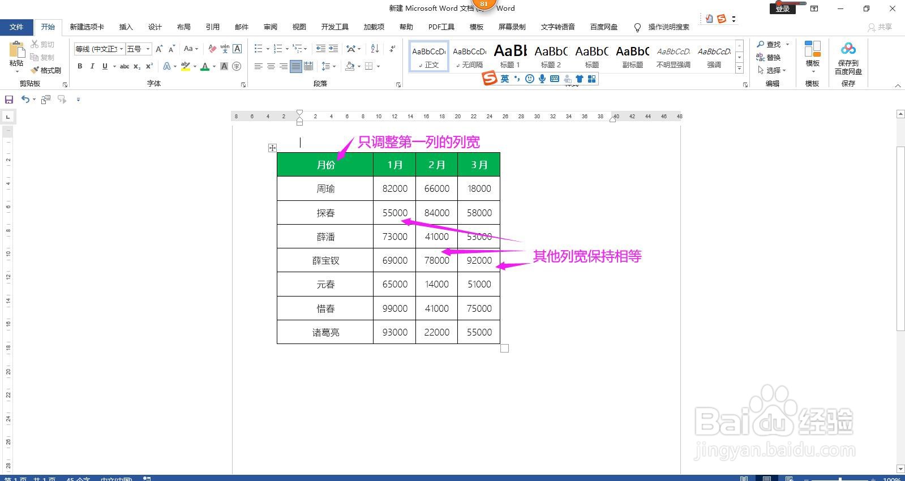Click the Sogou emoji smiley icon
This screenshot has width=905, height=481.
pyautogui.click(x=530, y=79)
